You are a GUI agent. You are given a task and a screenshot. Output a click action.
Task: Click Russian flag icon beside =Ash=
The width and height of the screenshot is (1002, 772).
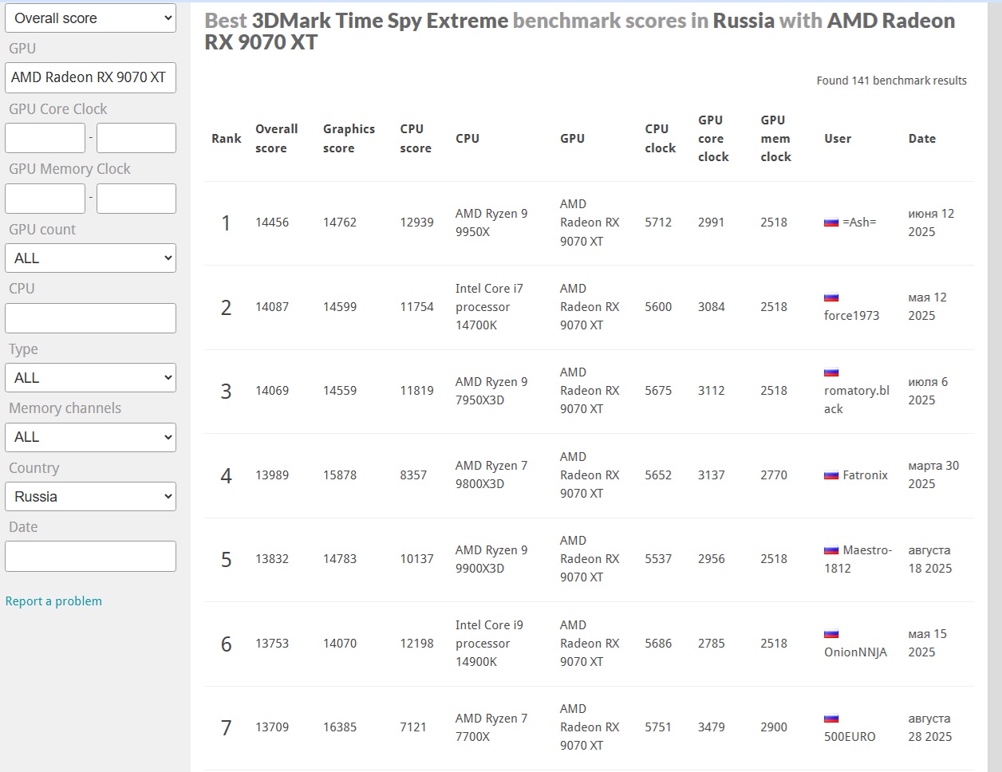coord(831,223)
